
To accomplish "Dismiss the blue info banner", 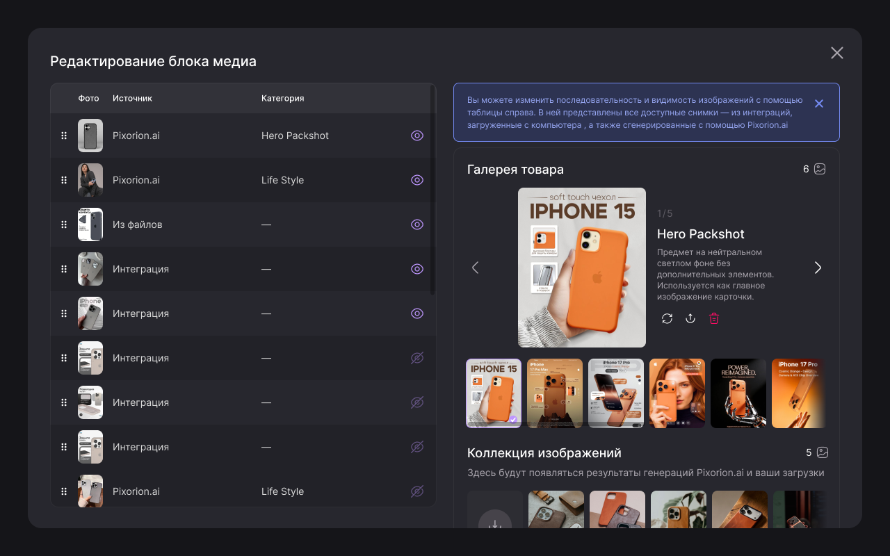I will point(819,104).
